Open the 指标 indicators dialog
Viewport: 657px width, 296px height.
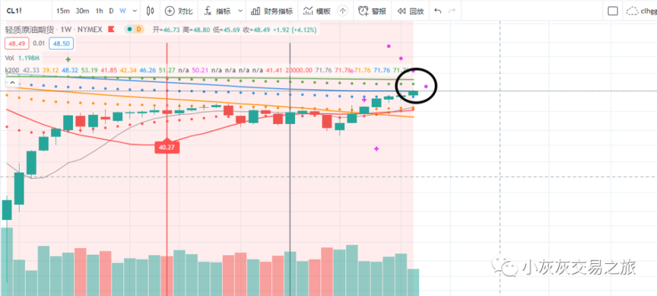tap(217, 11)
